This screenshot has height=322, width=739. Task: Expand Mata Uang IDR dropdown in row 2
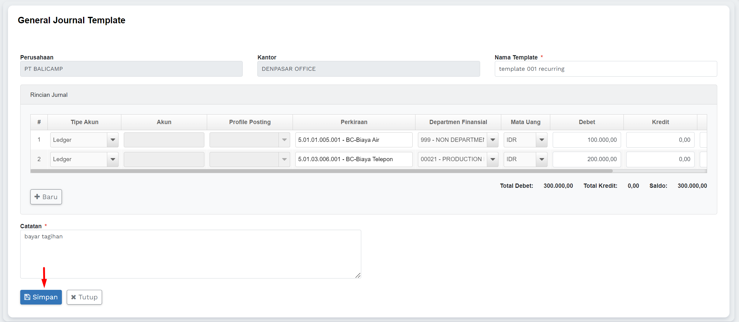(x=542, y=159)
